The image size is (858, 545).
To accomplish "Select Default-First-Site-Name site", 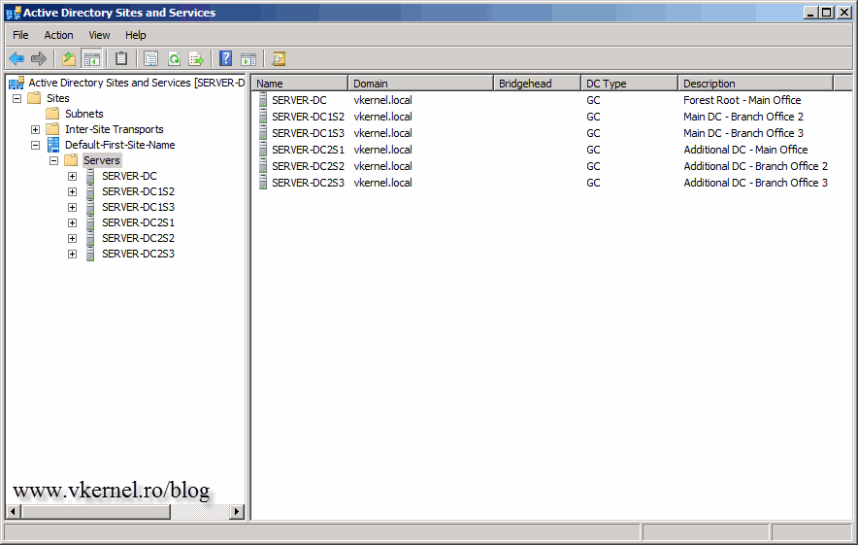I will click(119, 145).
